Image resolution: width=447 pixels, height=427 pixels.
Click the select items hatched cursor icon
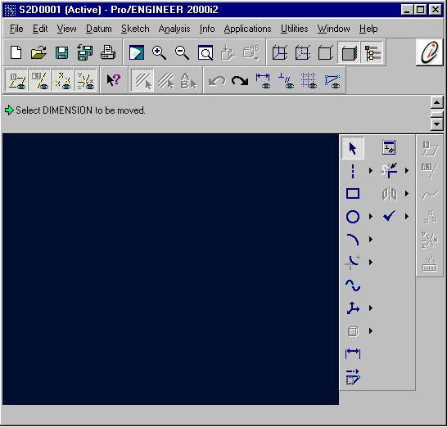[x=142, y=80]
